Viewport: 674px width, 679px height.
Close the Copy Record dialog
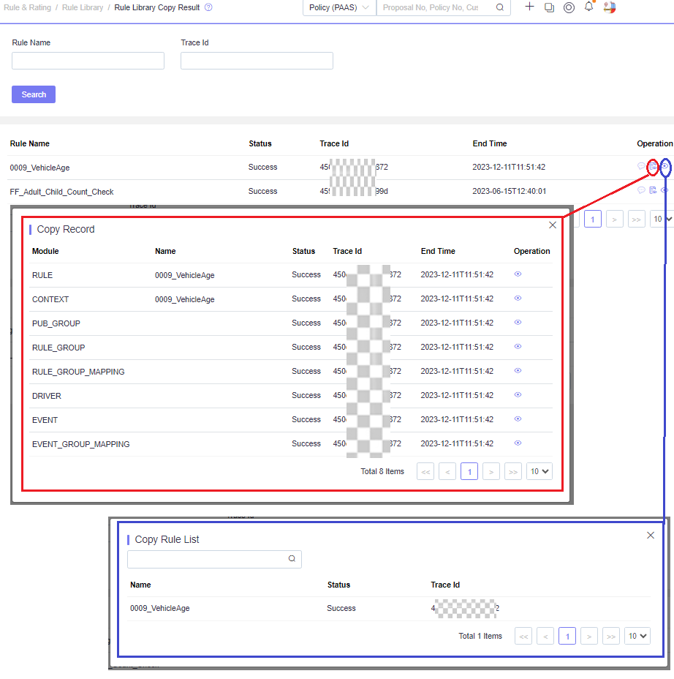click(553, 225)
